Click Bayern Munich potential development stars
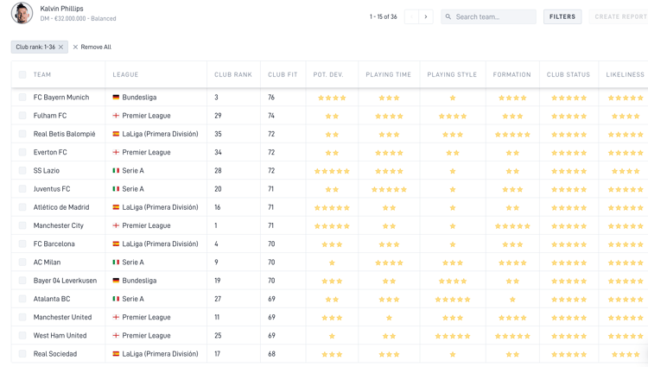Viewport: 648px width, 367px height. pos(332,98)
